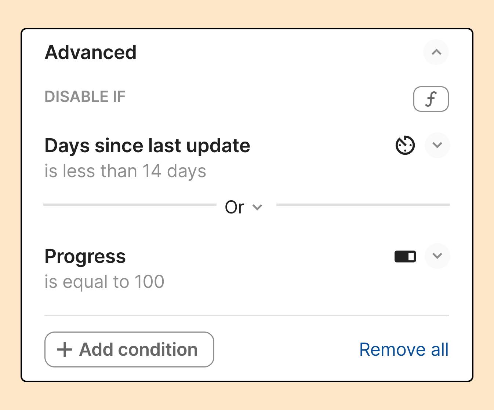Click the plus icon in Add condition
Screen dimensions: 494x410
point(65,349)
